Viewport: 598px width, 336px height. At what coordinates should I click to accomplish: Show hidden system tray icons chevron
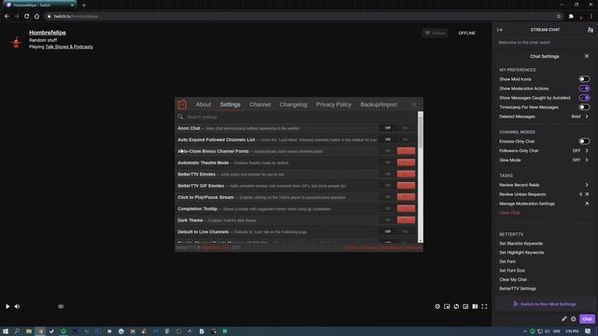click(525, 331)
